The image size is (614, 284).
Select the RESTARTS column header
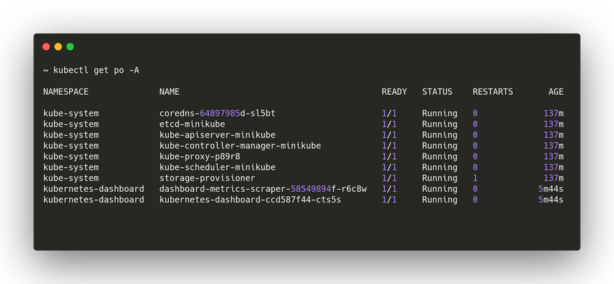(x=493, y=92)
